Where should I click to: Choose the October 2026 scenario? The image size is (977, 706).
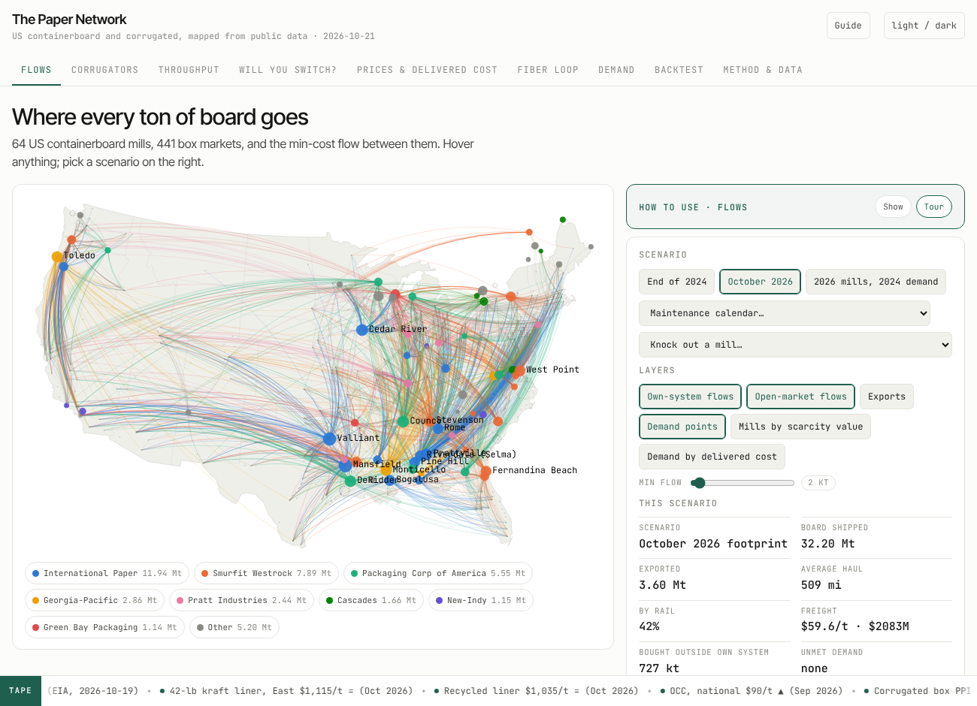761,282
